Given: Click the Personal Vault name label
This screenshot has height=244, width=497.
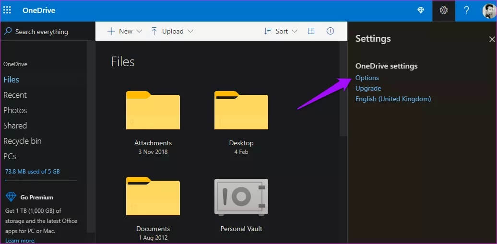Looking at the screenshot, I should pyautogui.click(x=241, y=229).
